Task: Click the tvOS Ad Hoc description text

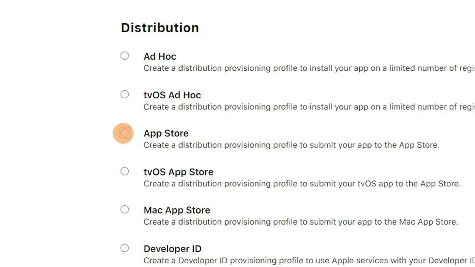Action: pos(297,106)
